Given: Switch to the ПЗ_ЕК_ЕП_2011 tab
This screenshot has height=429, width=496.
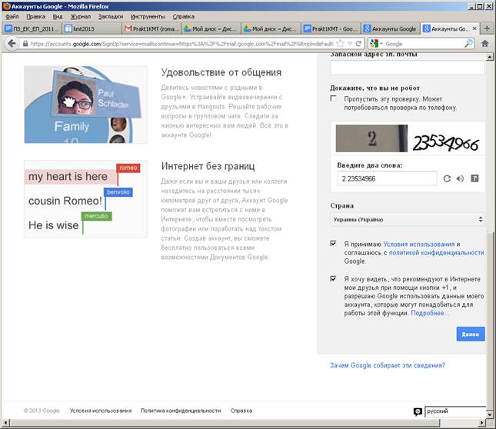Looking at the screenshot, I should point(32,28).
